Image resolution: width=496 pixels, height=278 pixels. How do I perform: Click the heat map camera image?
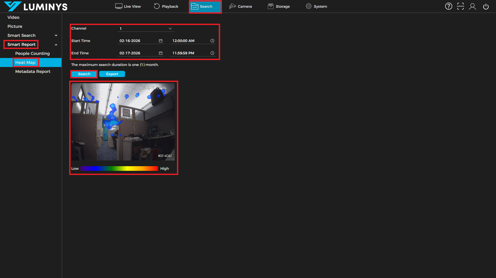point(123,122)
